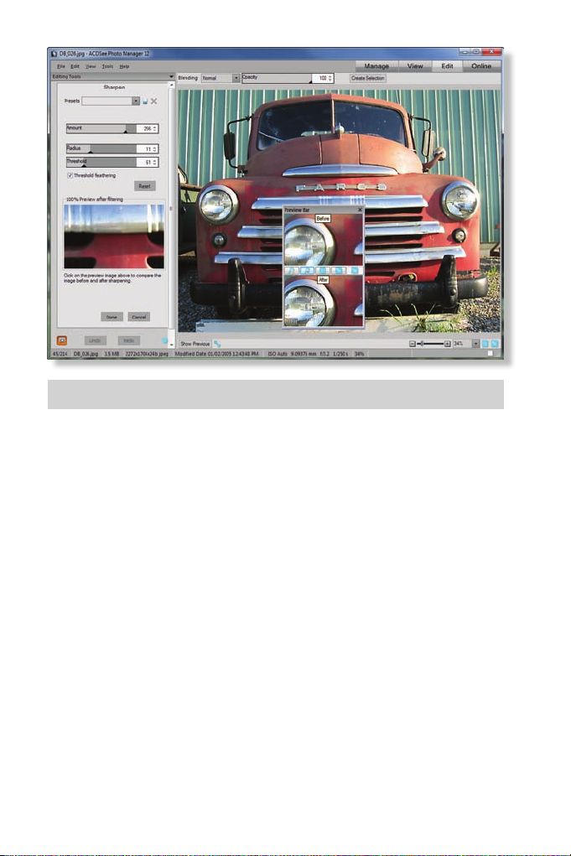Adjust the Amount slider
This screenshot has height=856, width=571.
click(101, 128)
